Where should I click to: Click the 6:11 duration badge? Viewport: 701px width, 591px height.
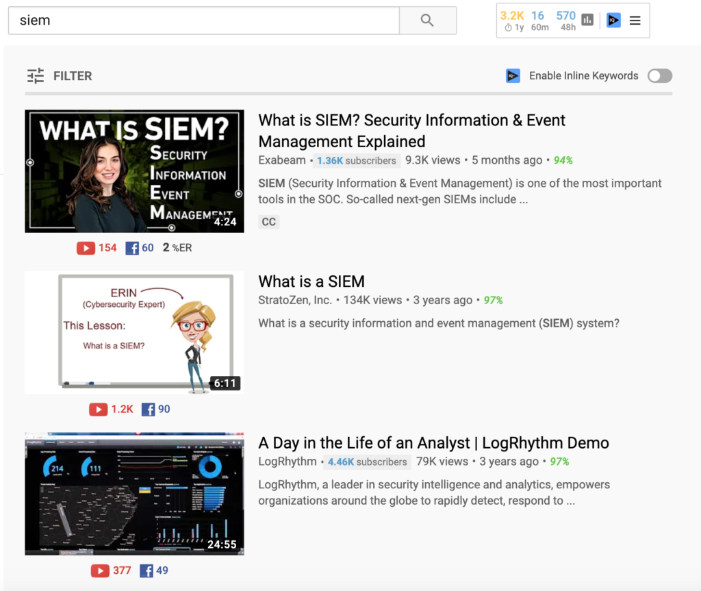click(x=225, y=383)
